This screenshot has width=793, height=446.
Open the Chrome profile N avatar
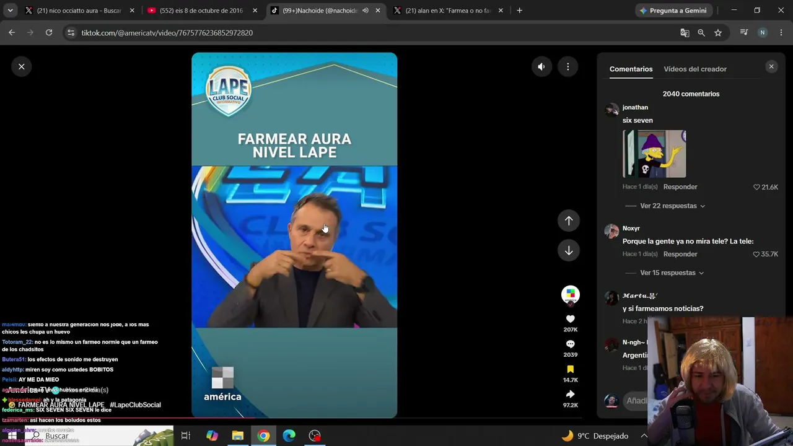[763, 33]
